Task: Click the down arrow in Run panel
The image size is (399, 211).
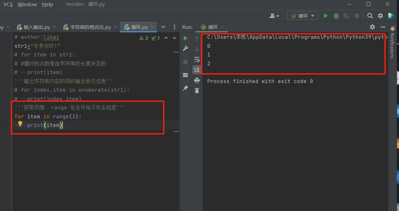Action: 197,49
